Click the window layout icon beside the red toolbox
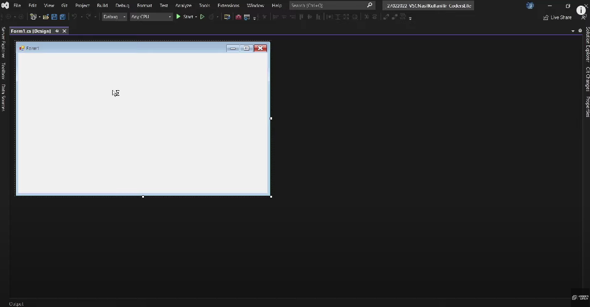The image size is (590, 307). 247,17
